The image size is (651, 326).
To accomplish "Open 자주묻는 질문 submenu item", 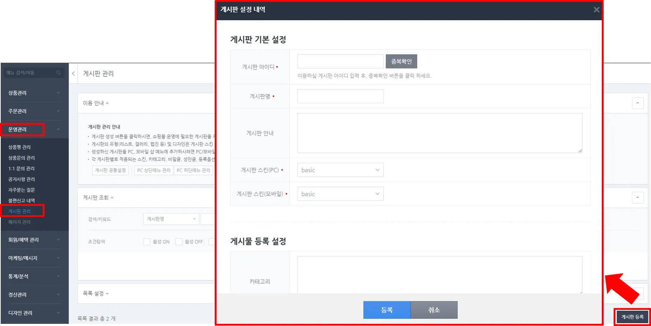I will [x=22, y=190].
